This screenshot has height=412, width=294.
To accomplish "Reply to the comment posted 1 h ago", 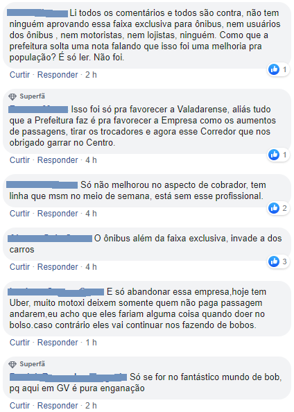I will [x=58, y=343].
